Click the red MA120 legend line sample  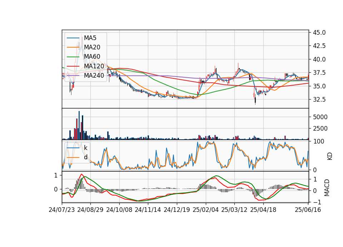pos(73,66)
